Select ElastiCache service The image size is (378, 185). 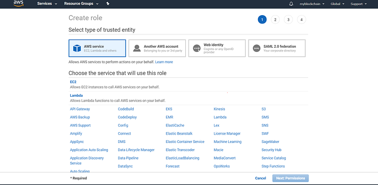[175, 125]
